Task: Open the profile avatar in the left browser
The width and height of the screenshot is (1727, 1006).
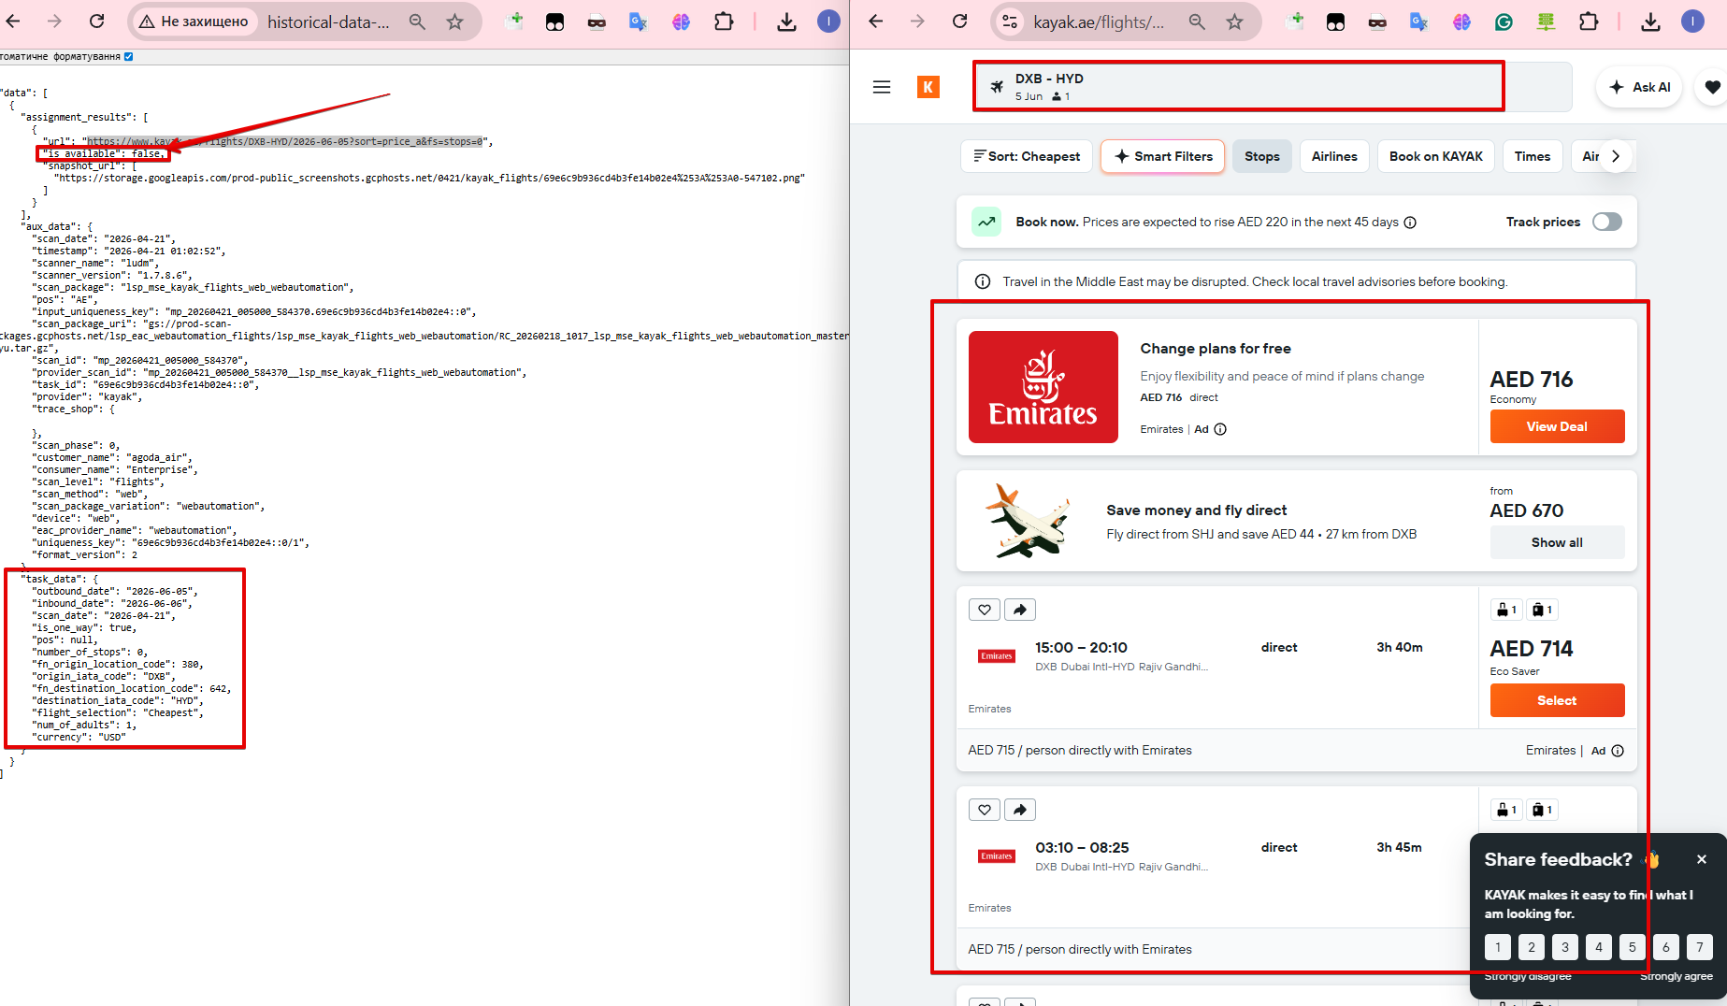Action: pos(828,22)
